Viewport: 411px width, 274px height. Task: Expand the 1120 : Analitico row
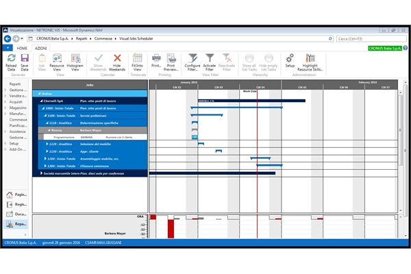[x=47, y=145]
